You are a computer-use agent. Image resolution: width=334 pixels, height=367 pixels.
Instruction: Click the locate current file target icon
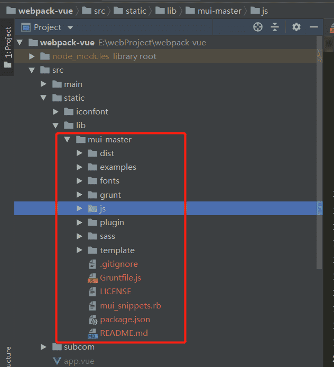click(x=258, y=27)
